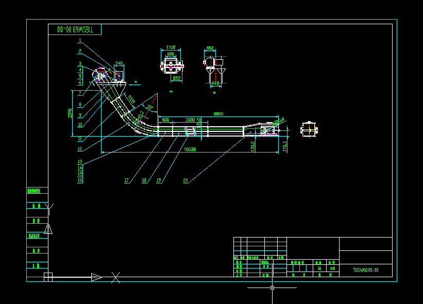This screenshot has height=304, width=423.
Task: Select part balloon number 8
Action: pyautogui.click(x=80, y=105)
